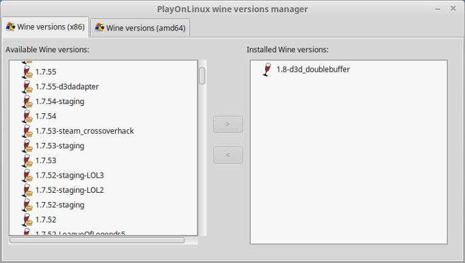
Task: Select 1.7.52-staging-LOL2 version
Action: tap(70, 190)
